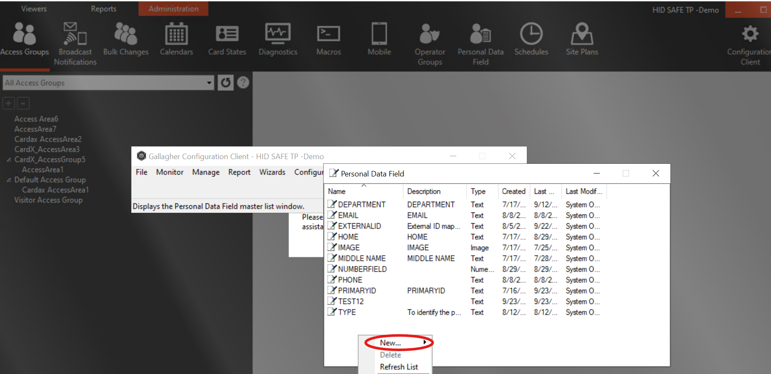Sort list by Name column header
This screenshot has width=771, height=374.
(x=364, y=191)
